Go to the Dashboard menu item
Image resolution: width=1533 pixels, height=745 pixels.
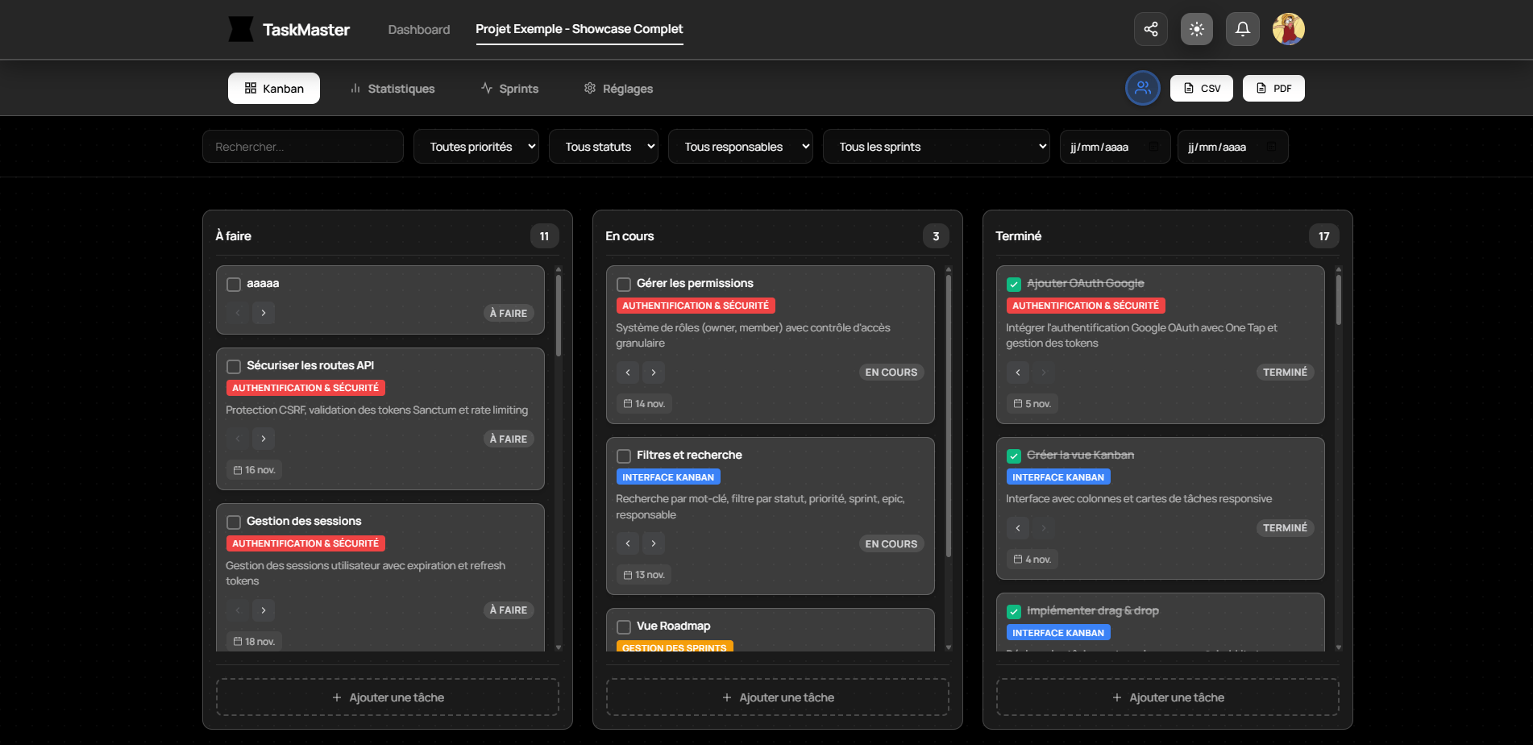[x=418, y=29]
